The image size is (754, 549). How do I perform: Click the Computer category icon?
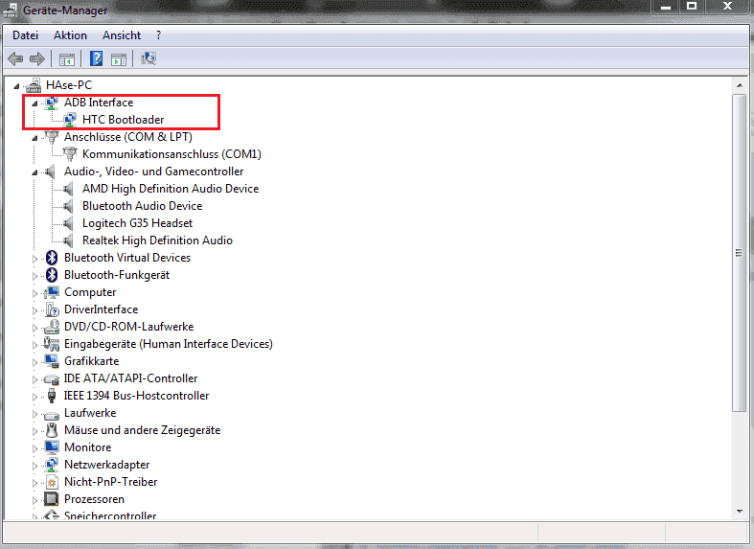tap(52, 292)
